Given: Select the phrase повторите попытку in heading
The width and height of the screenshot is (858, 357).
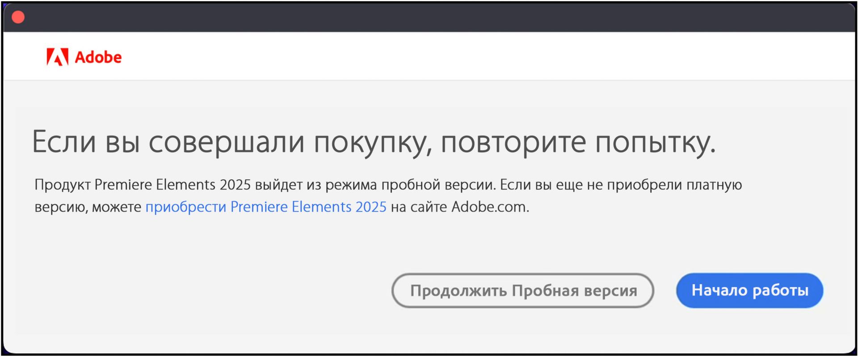Looking at the screenshot, I should pyautogui.click(x=578, y=142).
